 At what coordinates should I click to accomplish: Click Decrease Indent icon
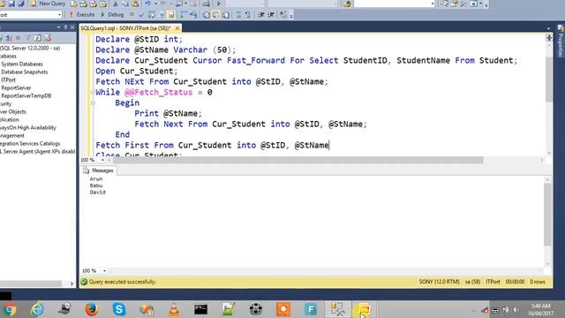[x=261, y=15]
